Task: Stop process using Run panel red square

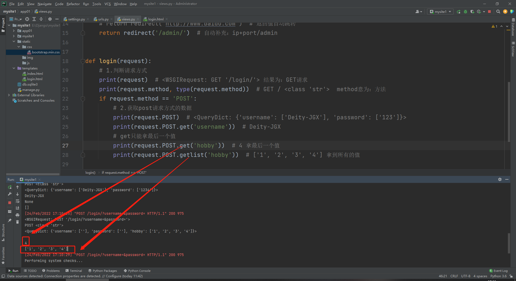Action: 10,203
